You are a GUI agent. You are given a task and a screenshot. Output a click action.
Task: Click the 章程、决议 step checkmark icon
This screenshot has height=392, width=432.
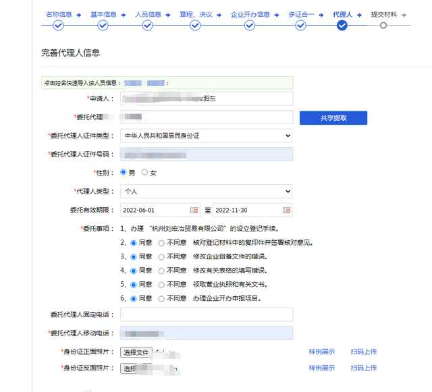tap(195, 26)
